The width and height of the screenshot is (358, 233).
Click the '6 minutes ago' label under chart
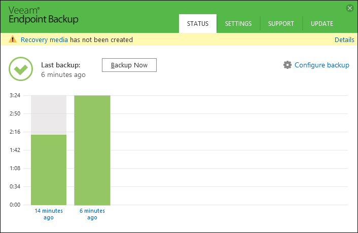pyautogui.click(x=92, y=214)
